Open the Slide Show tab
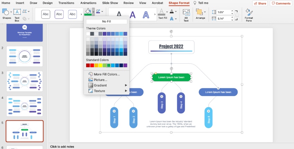Viewport: 294px width, 149px height. (110, 3)
